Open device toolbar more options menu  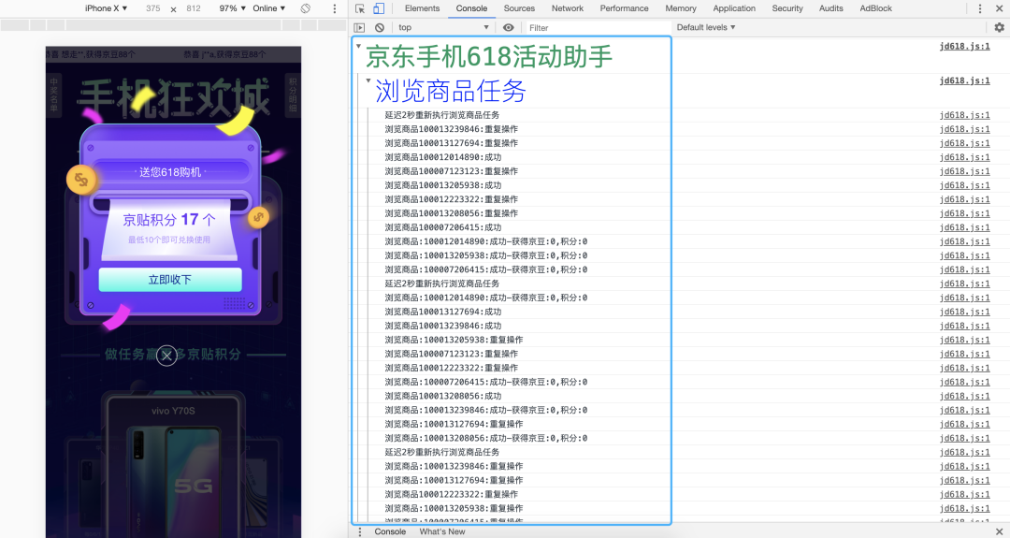click(x=334, y=8)
